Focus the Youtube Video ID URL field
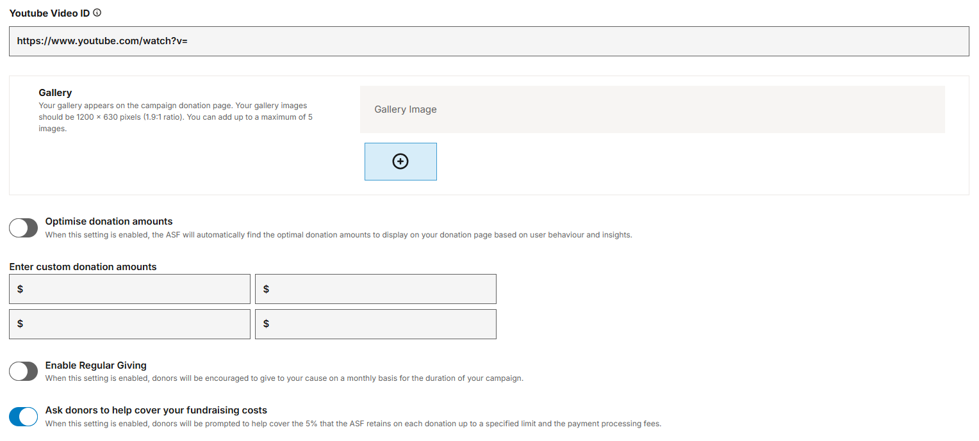Screen dimensions: 979x441 (488, 41)
